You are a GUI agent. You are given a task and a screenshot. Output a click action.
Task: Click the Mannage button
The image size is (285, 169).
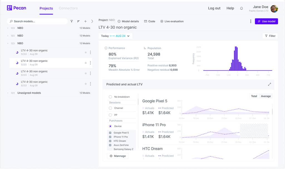pos(118,156)
